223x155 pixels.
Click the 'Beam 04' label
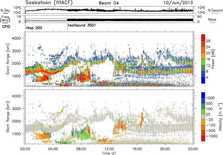[109, 3]
